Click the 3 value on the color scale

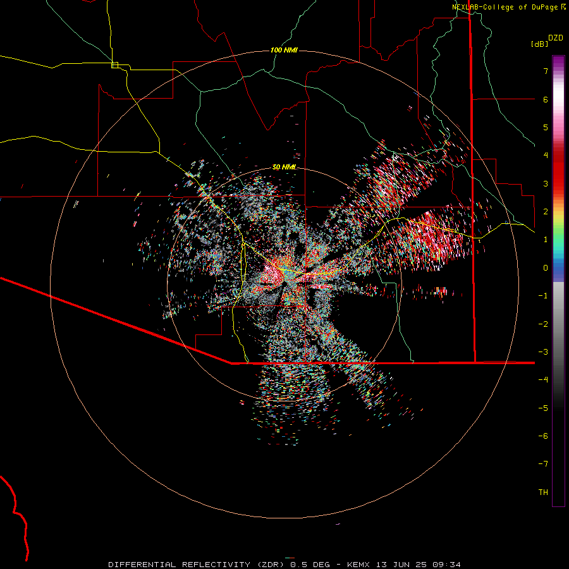[546, 183]
